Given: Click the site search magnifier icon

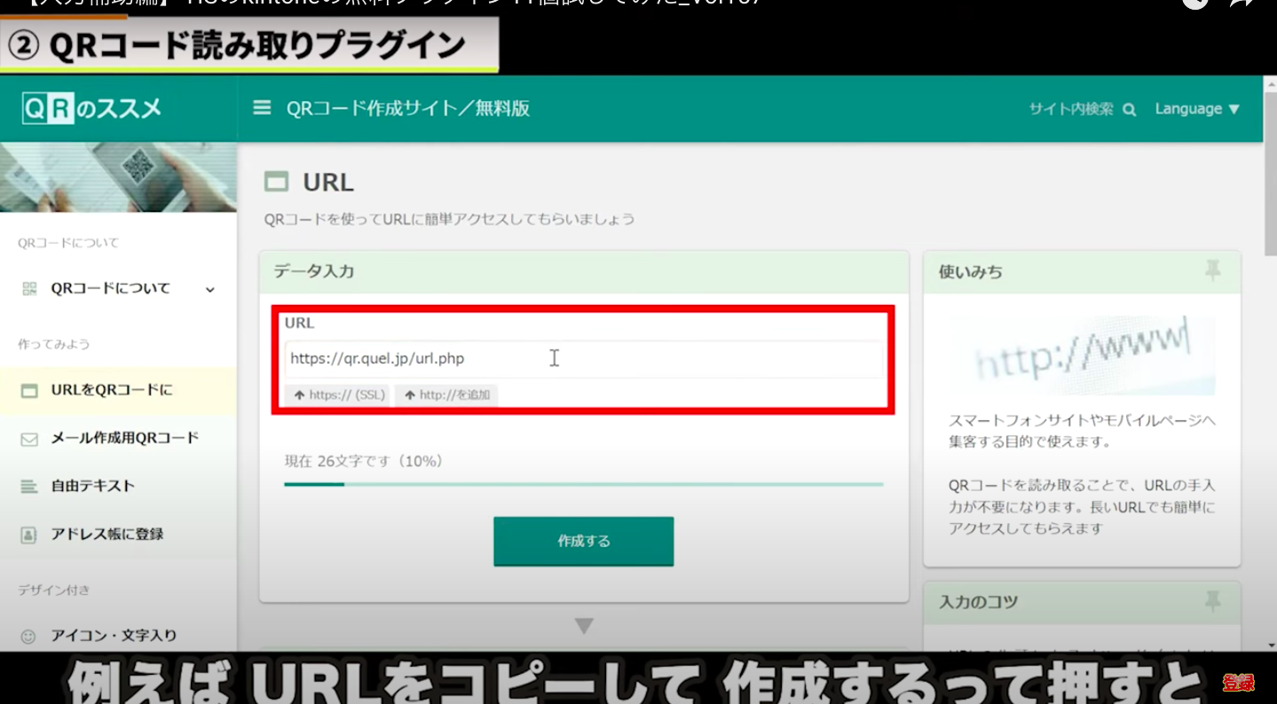Looking at the screenshot, I should click(1129, 110).
